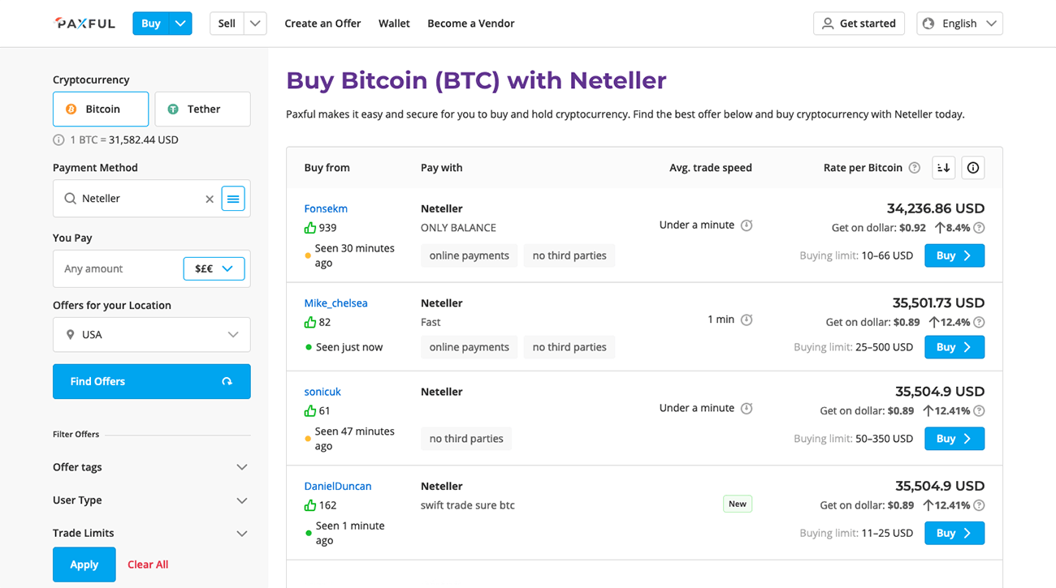The image size is (1056, 588).
Task: Click the user icon in Get started
Action: coord(828,24)
